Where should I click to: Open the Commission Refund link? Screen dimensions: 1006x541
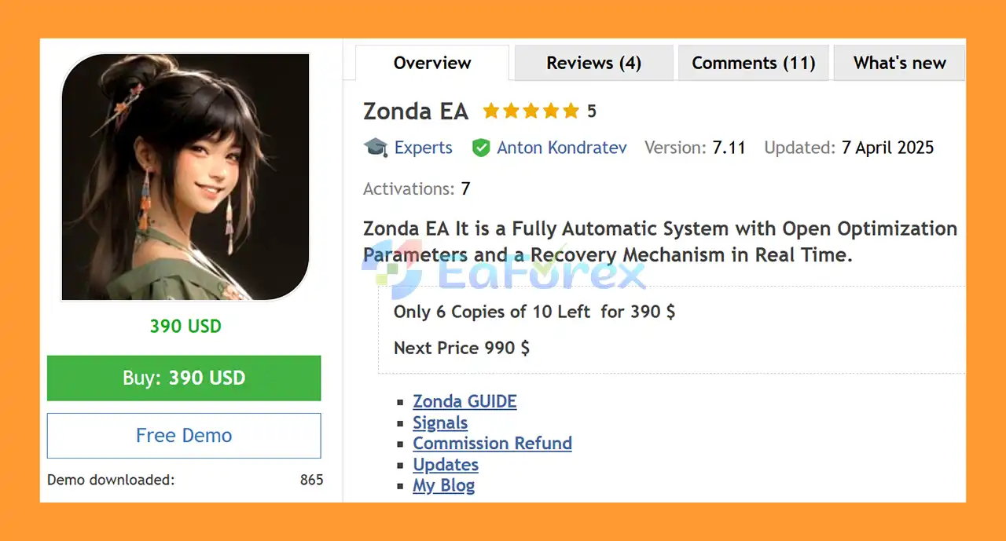coord(492,443)
